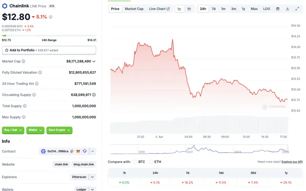Select the 1y timeframe
Image resolution: width=306 pixels, height=191 pixels.
click(243, 9)
